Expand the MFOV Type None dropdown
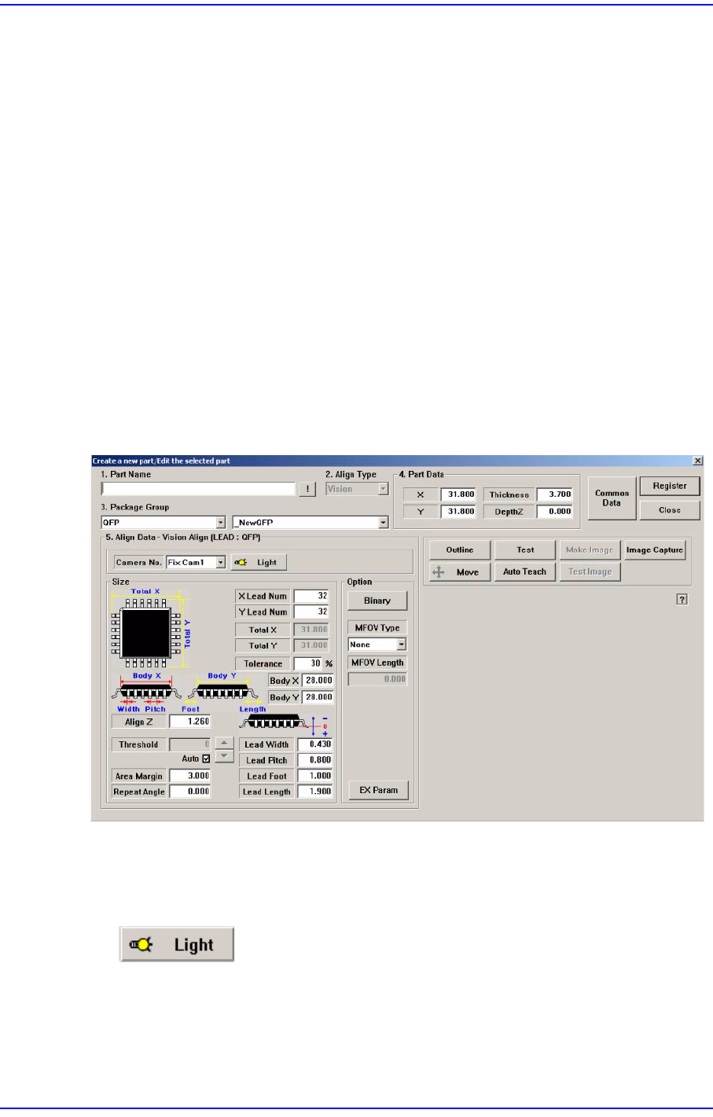The width and height of the screenshot is (713, 1117). tap(401, 645)
